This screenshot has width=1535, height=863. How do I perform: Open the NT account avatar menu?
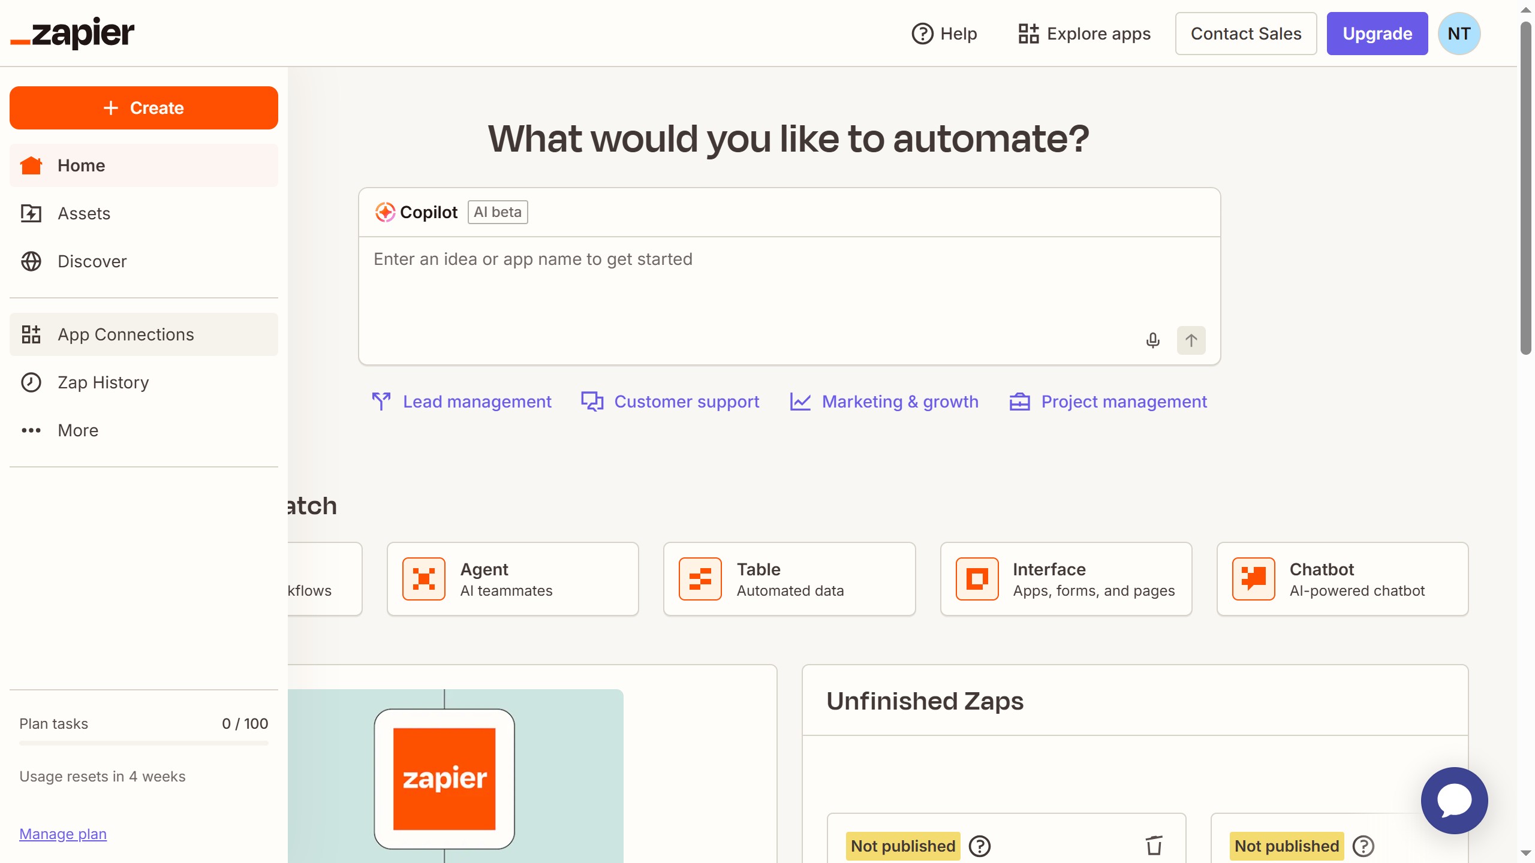point(1459,34)
